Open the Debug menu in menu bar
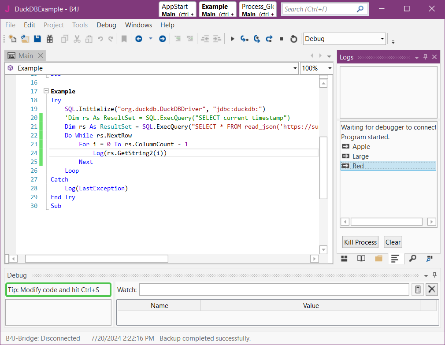 click(x=106, y=25)
